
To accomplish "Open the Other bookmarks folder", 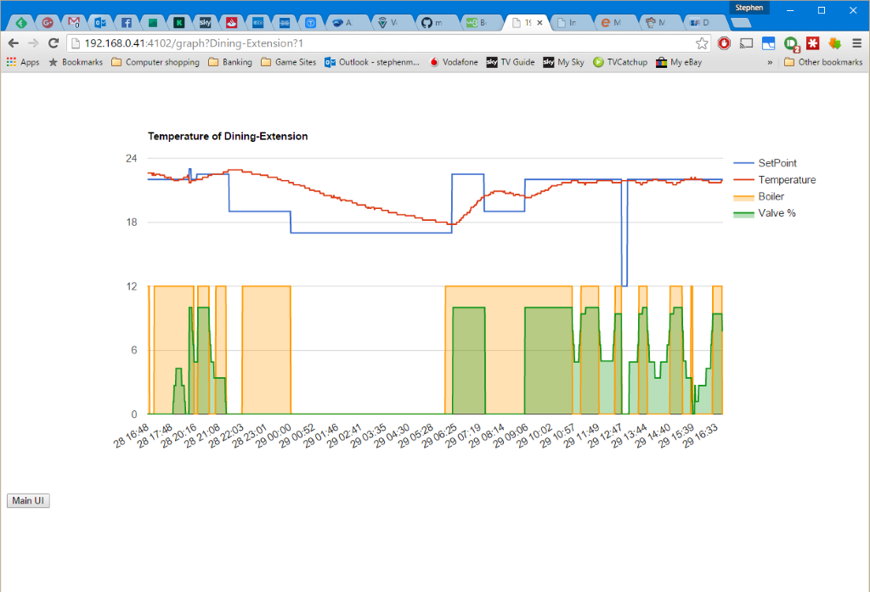I will click(x=823, y=62).
